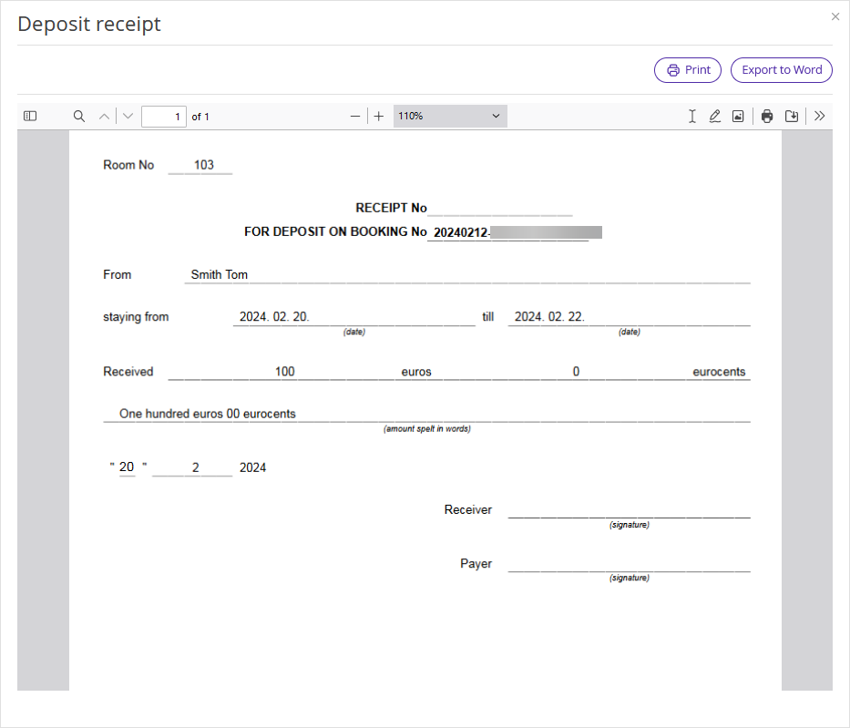Click the room number 103
The image size is (850, 728).
click(204, 165)
